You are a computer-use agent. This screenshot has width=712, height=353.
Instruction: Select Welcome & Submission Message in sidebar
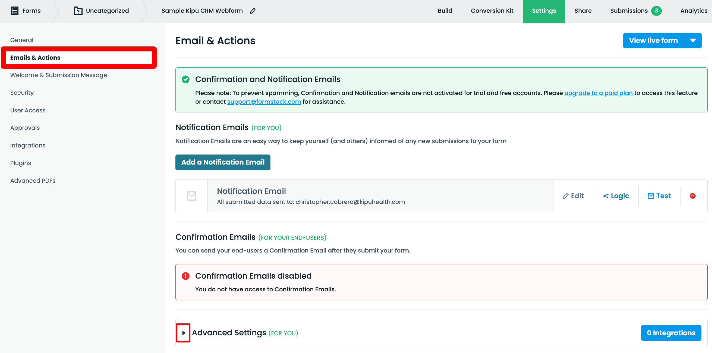click(x=59, y=75)
